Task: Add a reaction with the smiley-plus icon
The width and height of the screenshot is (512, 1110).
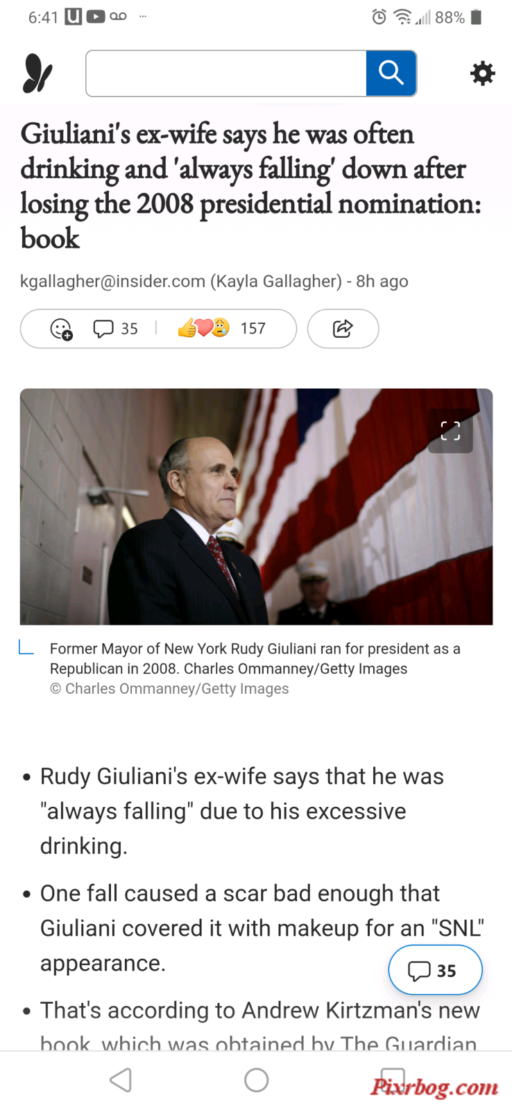Action: pos(61,329)
